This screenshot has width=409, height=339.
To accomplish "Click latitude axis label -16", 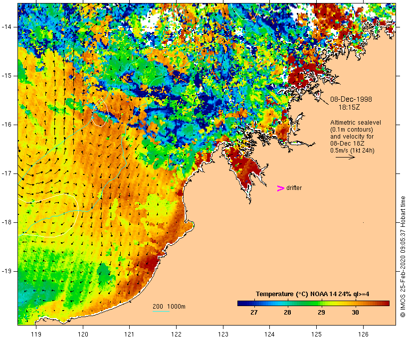I will 6,125.
